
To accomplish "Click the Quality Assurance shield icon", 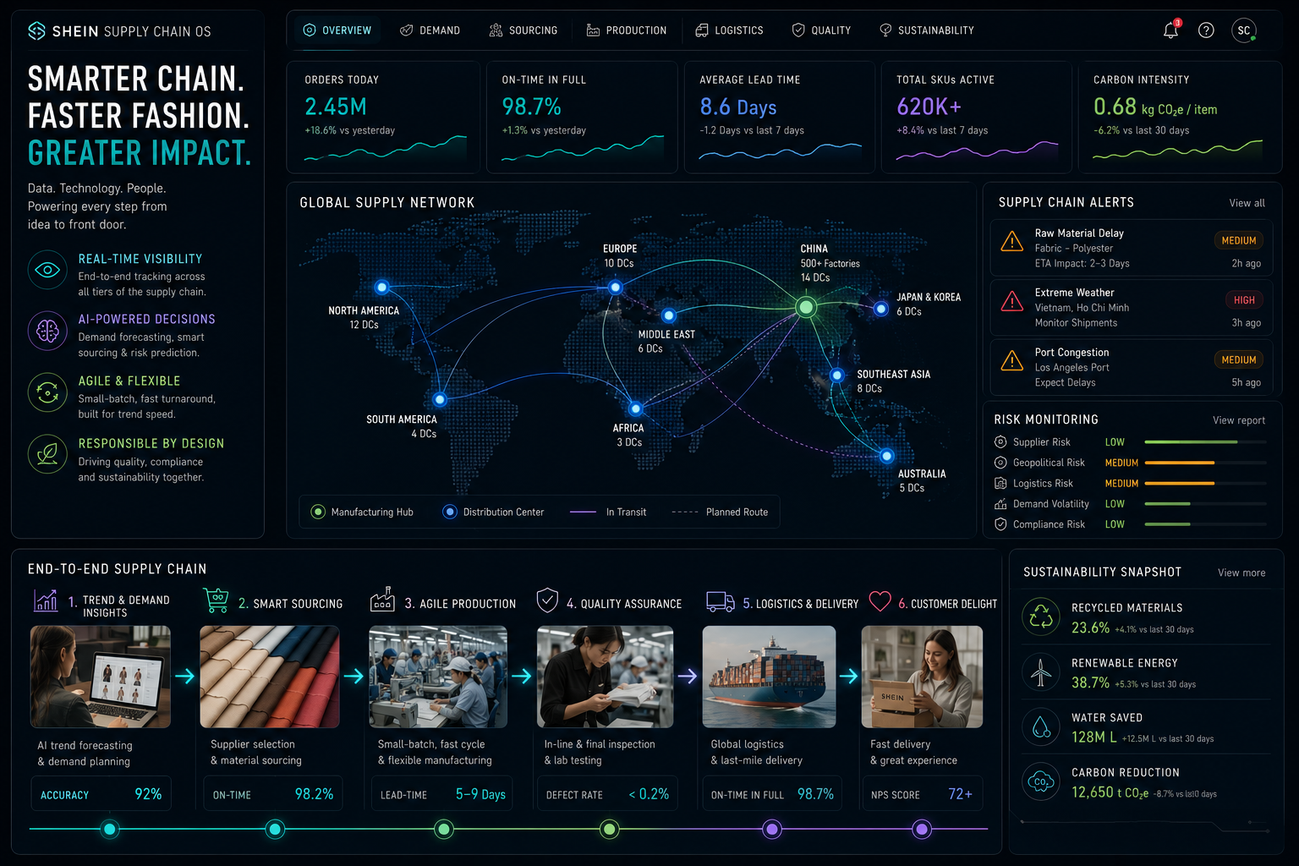I will pyautogui.click(x=548, y=600).
